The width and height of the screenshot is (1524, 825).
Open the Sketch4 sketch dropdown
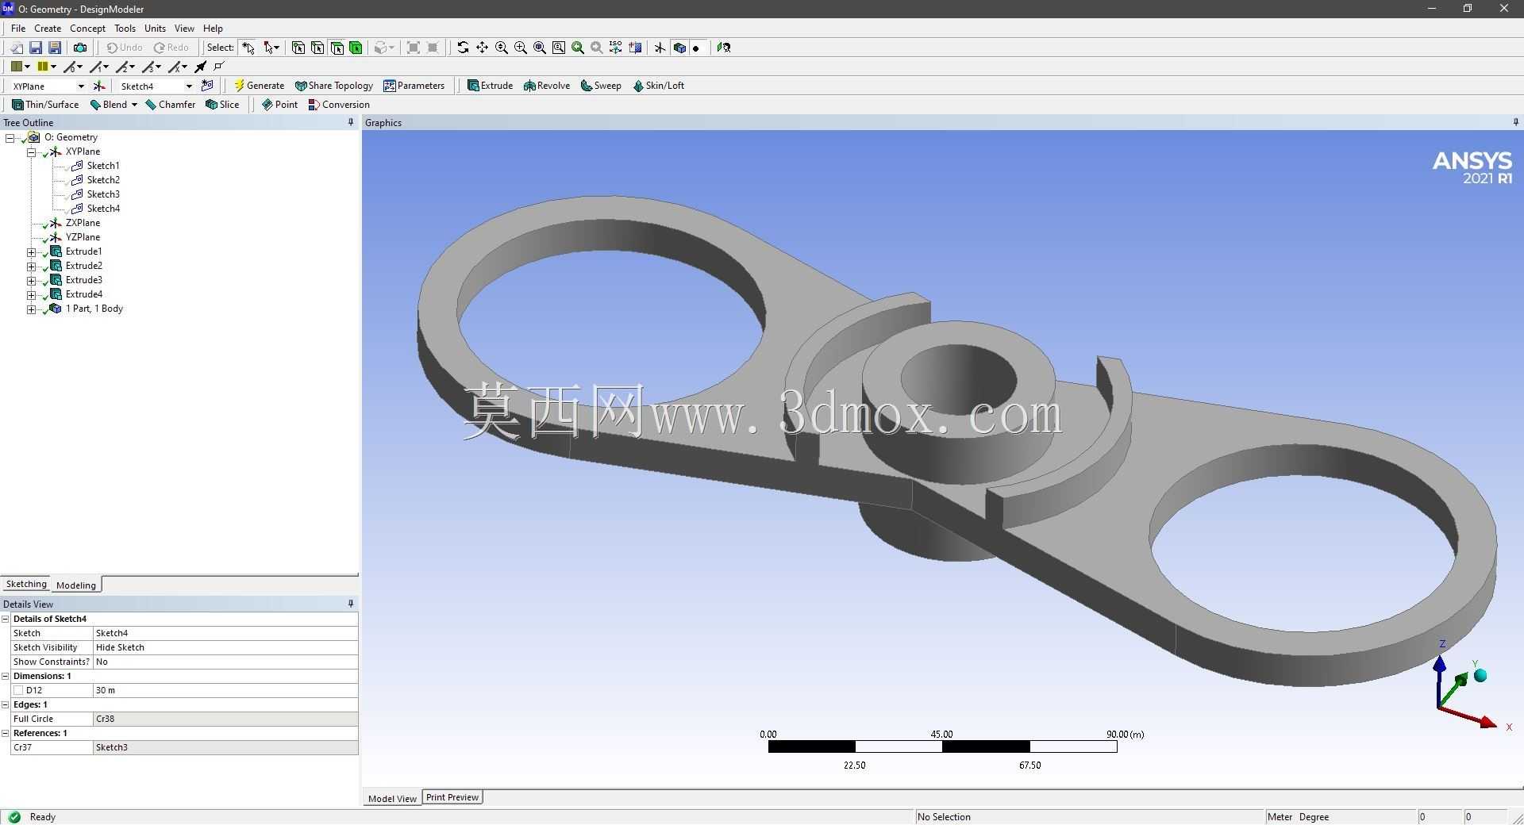(x=189, y=86)
